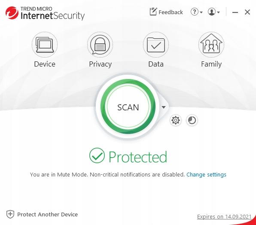
Task: Click the Feedback pencil icon
Action: click(153, 12)
